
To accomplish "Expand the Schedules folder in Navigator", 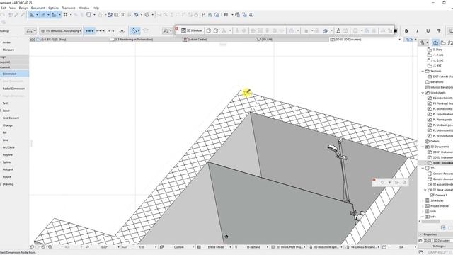I will [x=423, y=200].
